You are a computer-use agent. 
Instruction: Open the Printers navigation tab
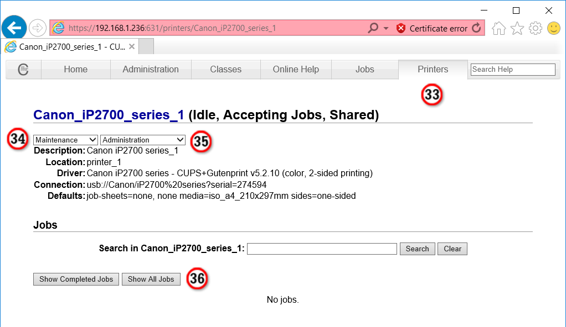(x=433, y=69)
